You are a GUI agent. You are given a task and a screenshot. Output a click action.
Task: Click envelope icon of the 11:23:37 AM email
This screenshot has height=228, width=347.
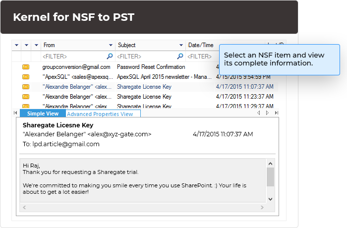pyautogui.click(x=26, y=97)
